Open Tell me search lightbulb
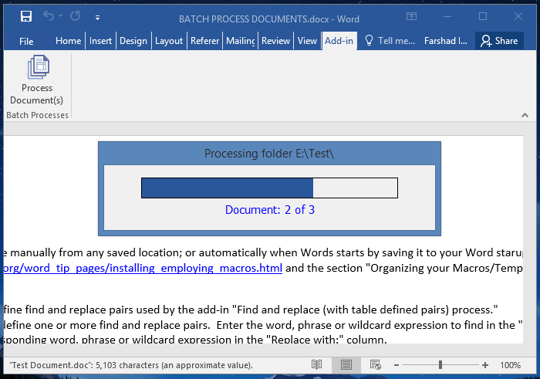 point(370,41)
